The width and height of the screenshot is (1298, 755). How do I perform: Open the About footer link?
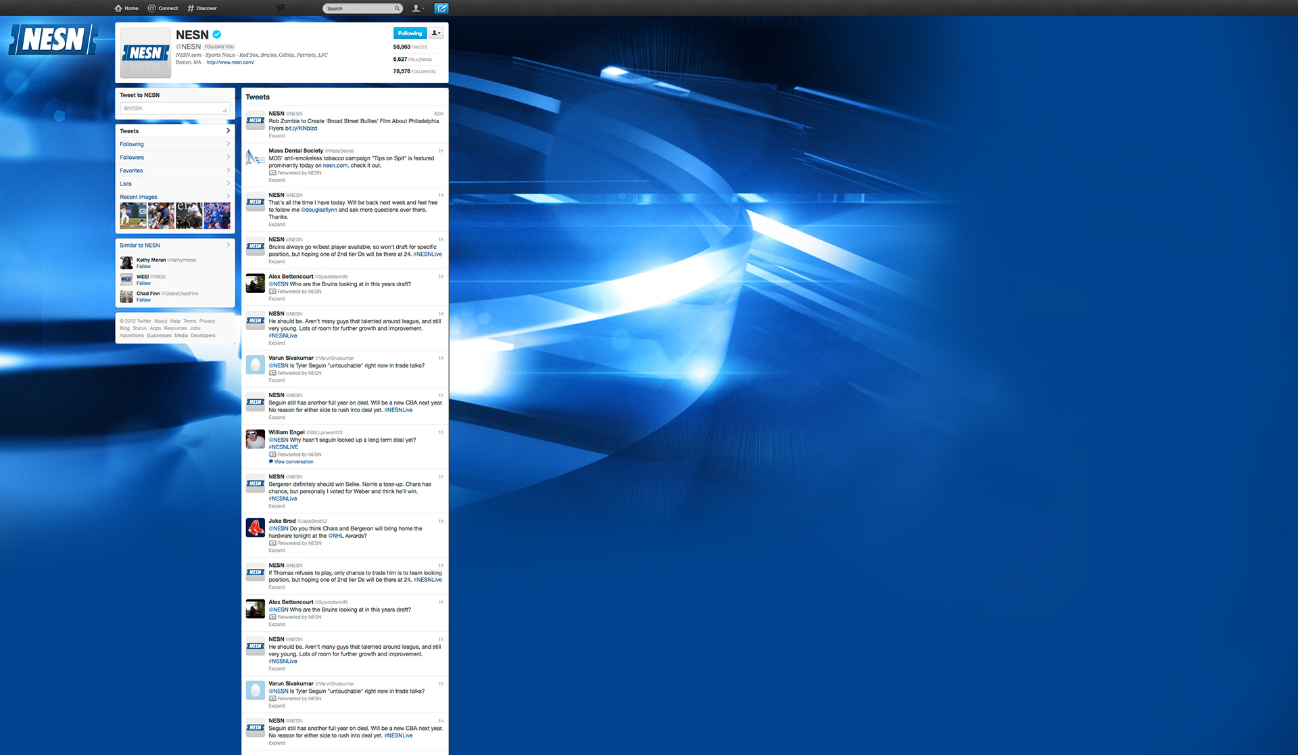(160, 321)
